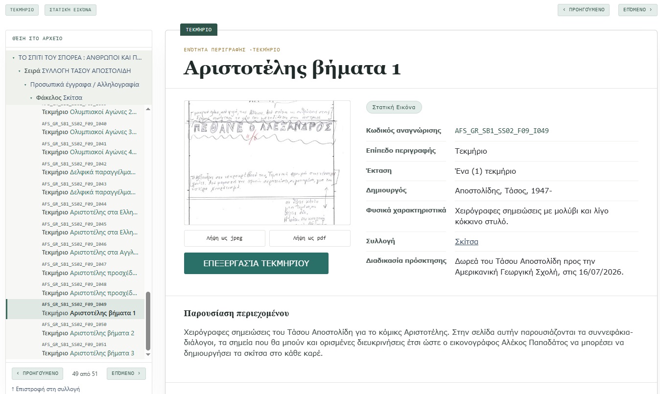Click the Στατική Εικόνα badge
The image size is (660, 394).
tap(394, 107)
